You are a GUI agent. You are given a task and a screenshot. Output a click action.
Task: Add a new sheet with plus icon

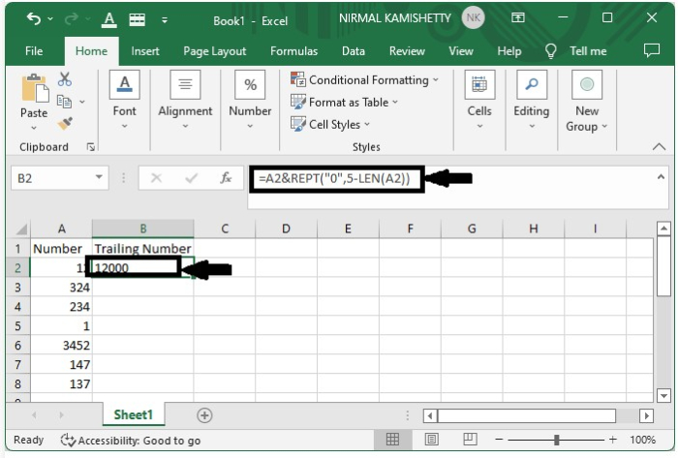[x=204, y=414]
